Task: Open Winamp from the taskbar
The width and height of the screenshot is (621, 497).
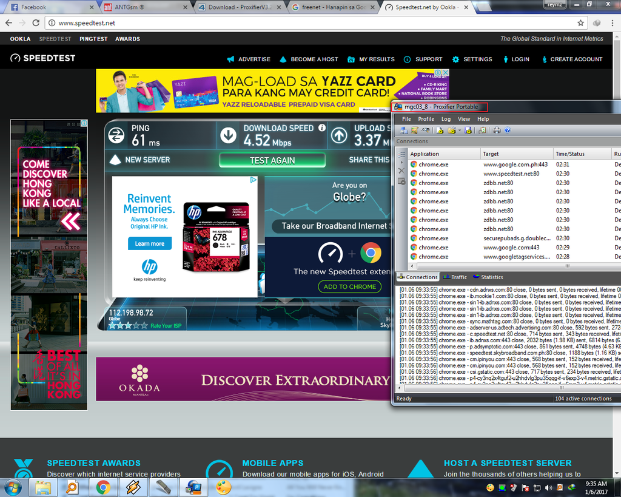Action: point(133,487)
